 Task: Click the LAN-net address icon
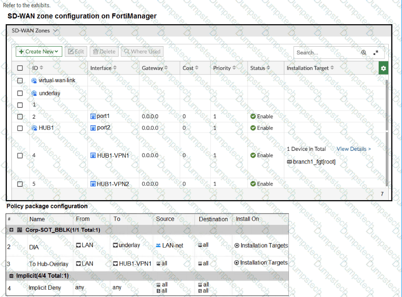tap(158, 245)
